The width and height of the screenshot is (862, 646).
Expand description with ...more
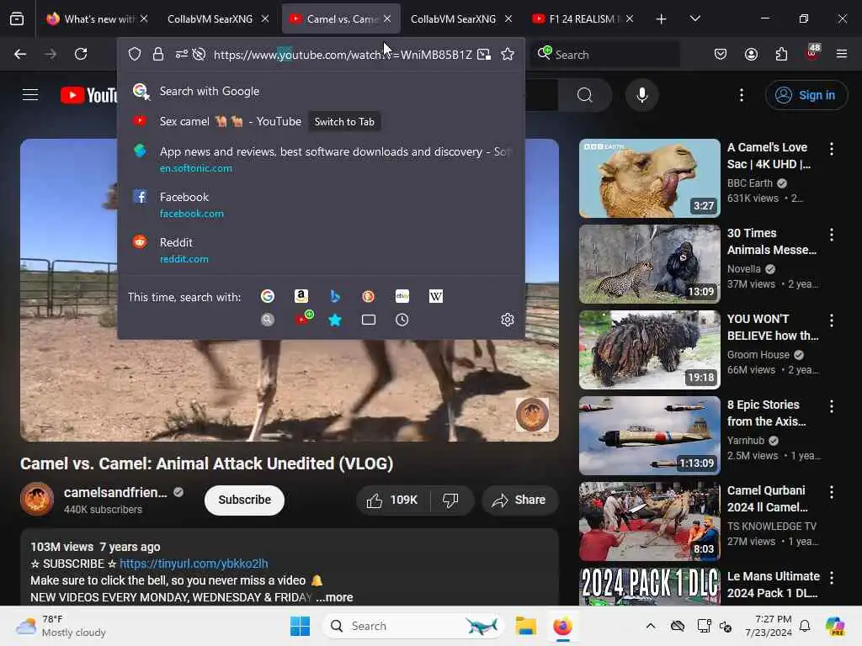click(335, 597)
